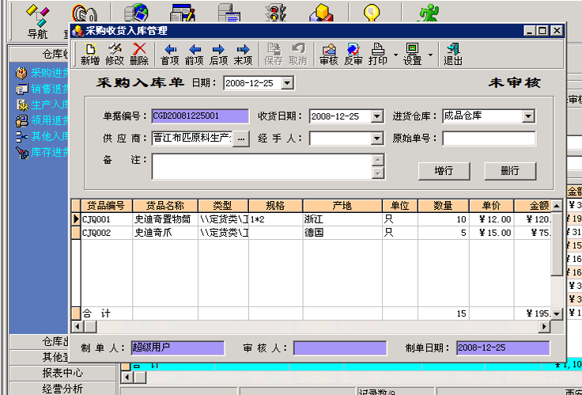The width and height of the screenshot is (582, 395).
Task: Click the traffic light icon in main toolbar
Action: click(276, 12)
